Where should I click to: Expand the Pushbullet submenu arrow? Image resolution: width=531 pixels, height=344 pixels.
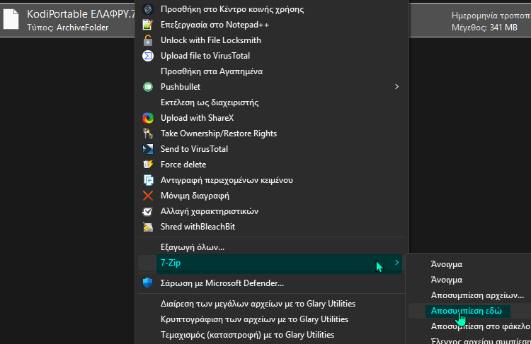pos(396,87)
